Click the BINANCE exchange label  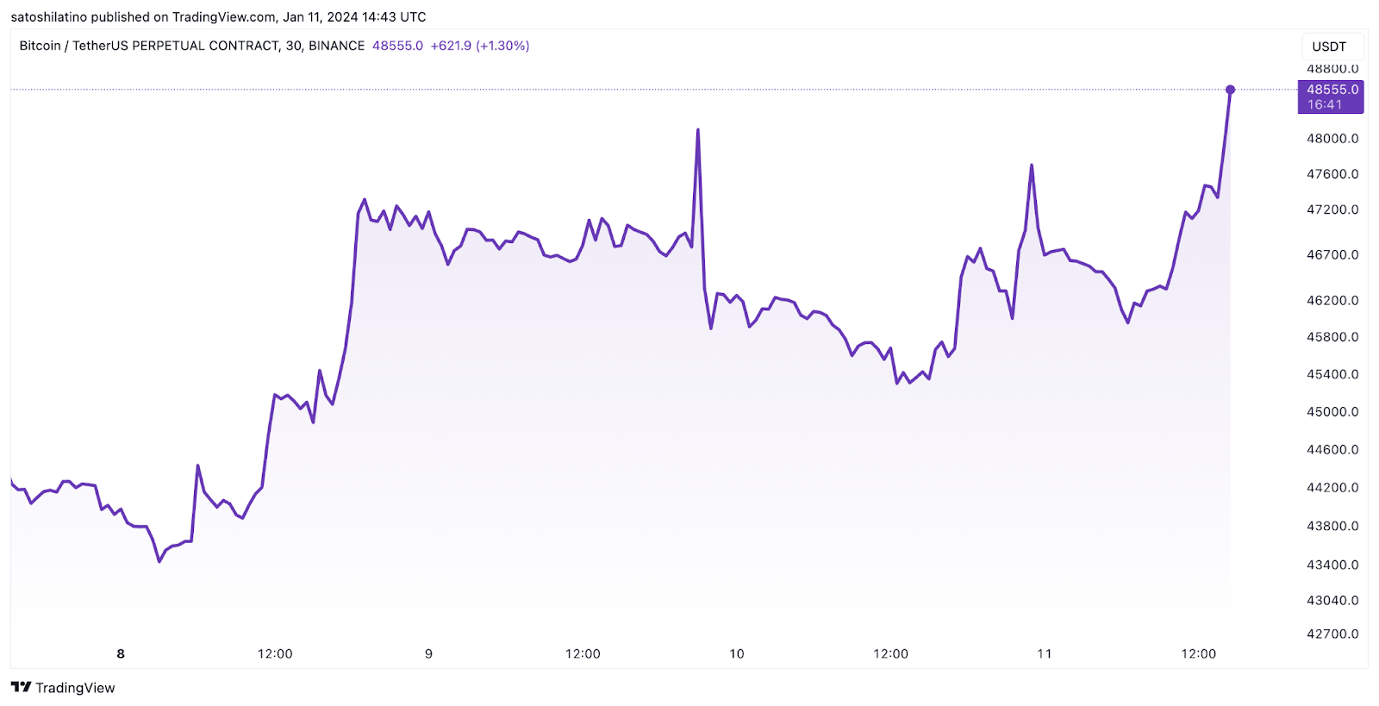pos(336,46)
